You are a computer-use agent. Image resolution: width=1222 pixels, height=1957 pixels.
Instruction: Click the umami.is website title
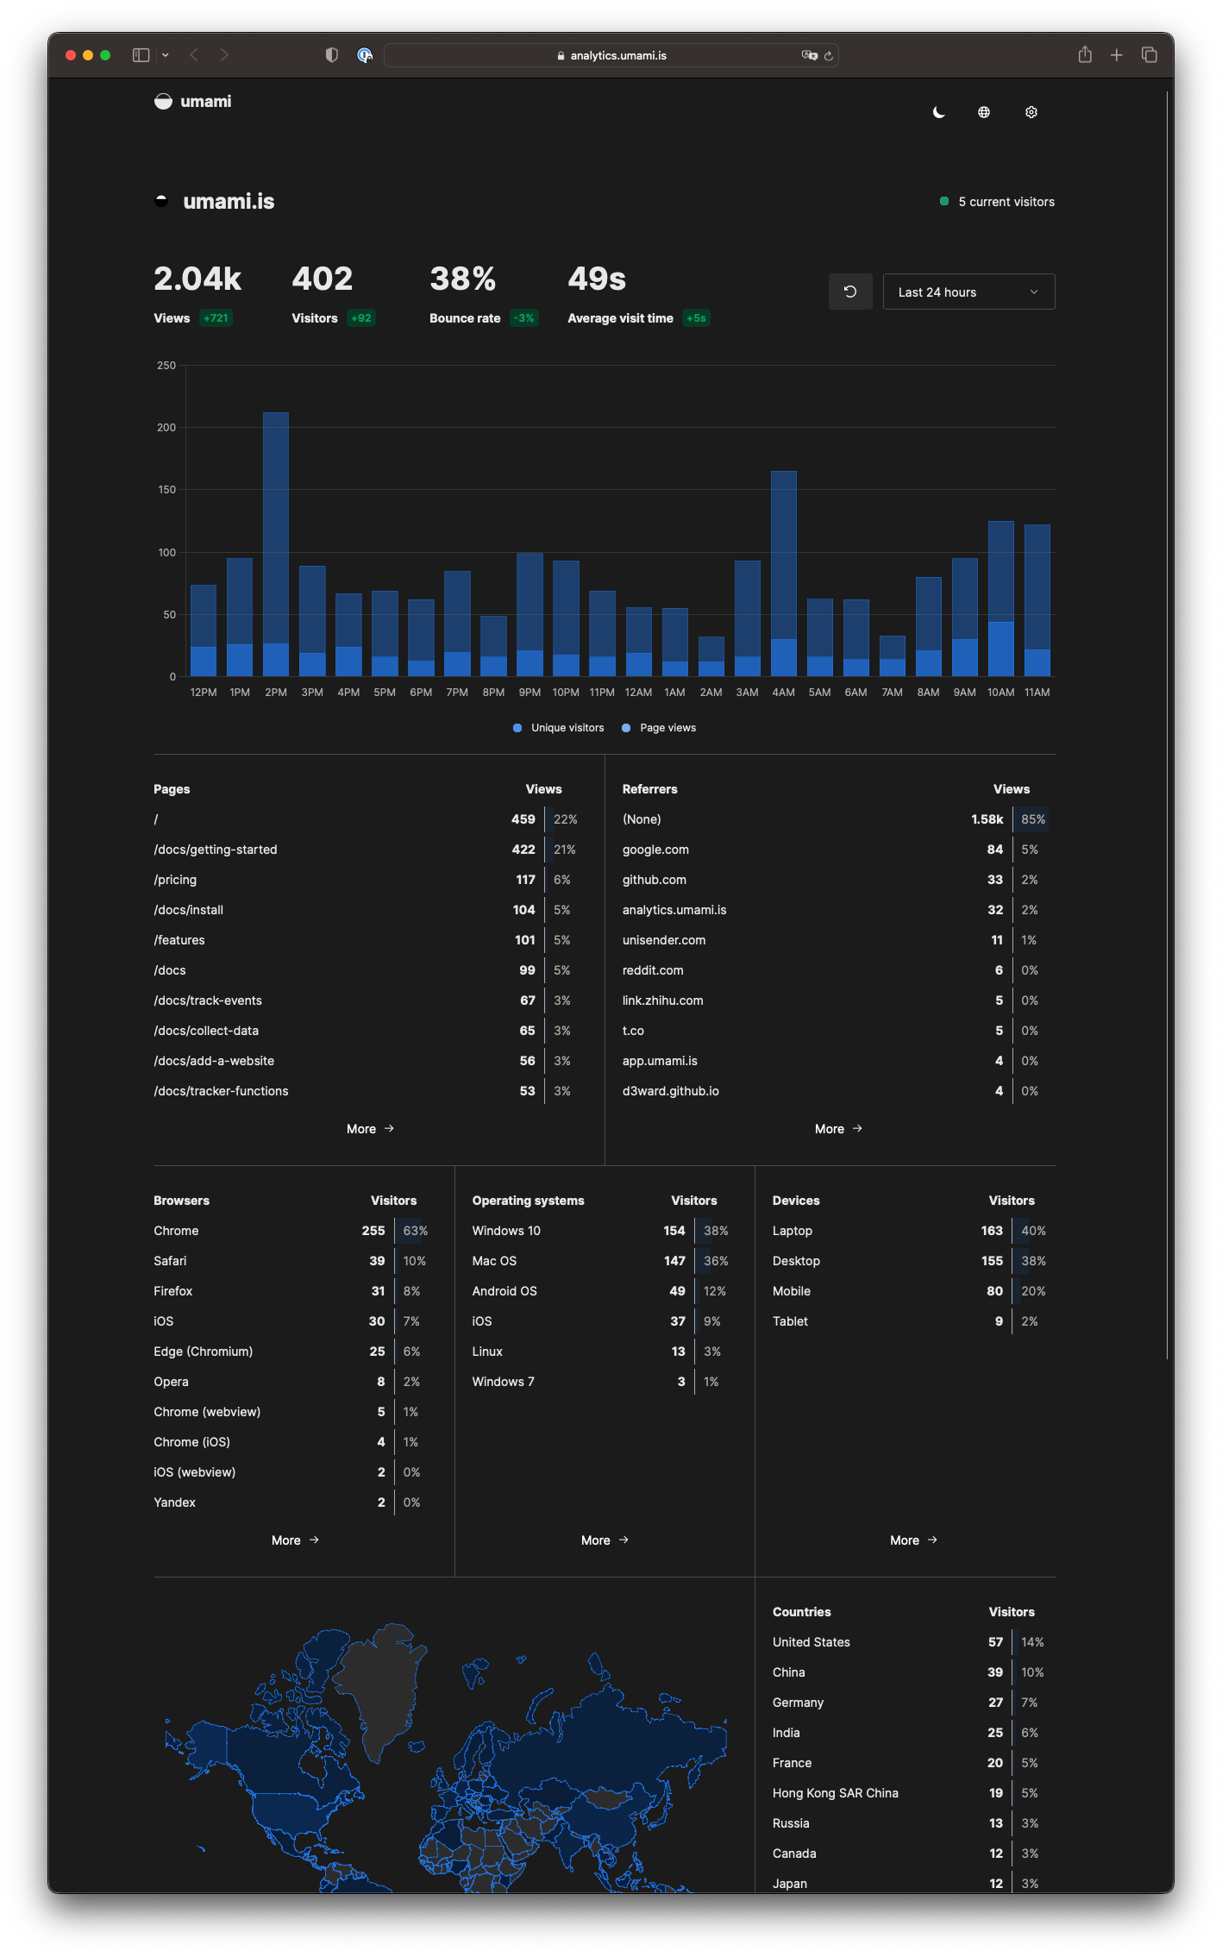pyautogui.click(x=229, y=202)
